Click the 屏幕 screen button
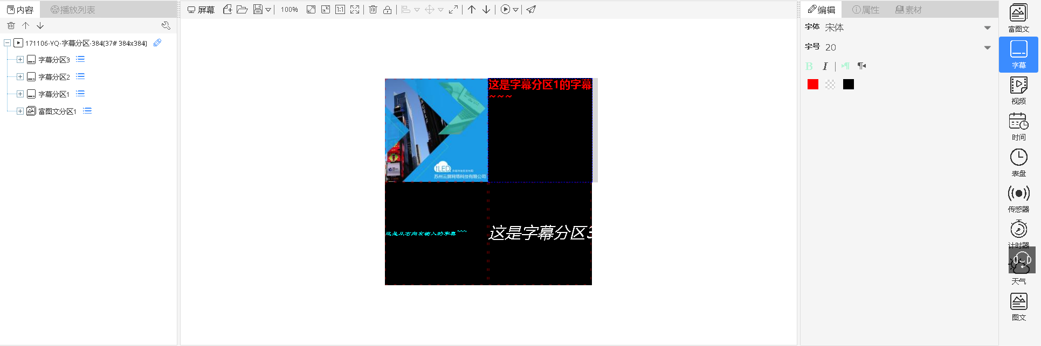1041x346 pixels. tap(201, 10)
